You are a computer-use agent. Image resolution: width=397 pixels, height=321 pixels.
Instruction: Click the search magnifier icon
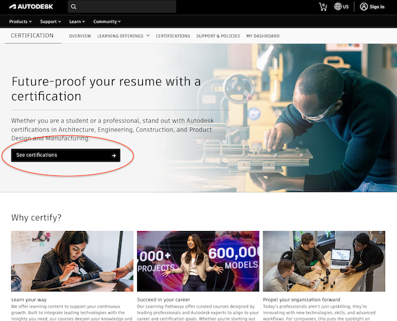coord(73,7)
